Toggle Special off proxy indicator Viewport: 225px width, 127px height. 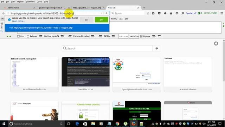[191, 13]
